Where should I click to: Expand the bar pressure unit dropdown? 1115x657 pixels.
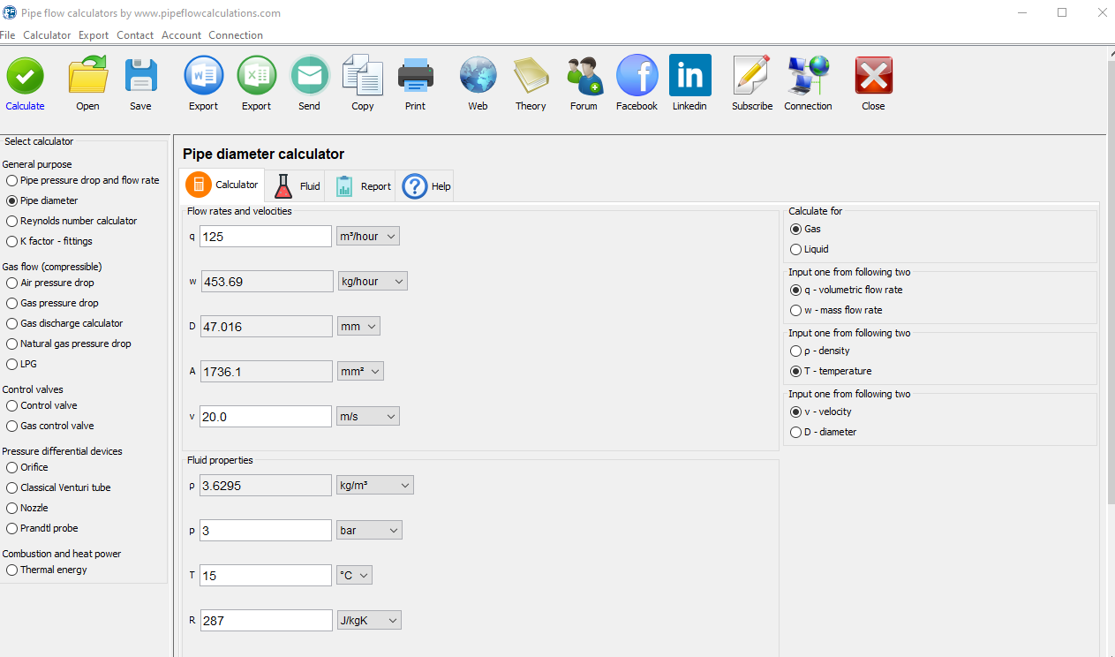click(x=369, y=531)
